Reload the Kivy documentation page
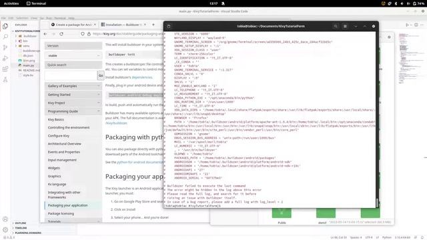 pos(61,34)
